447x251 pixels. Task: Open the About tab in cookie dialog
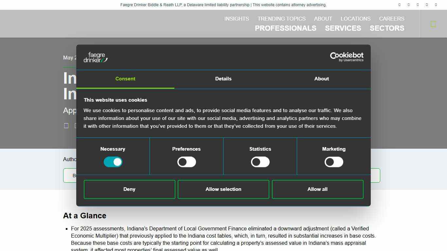click(321, 79)
